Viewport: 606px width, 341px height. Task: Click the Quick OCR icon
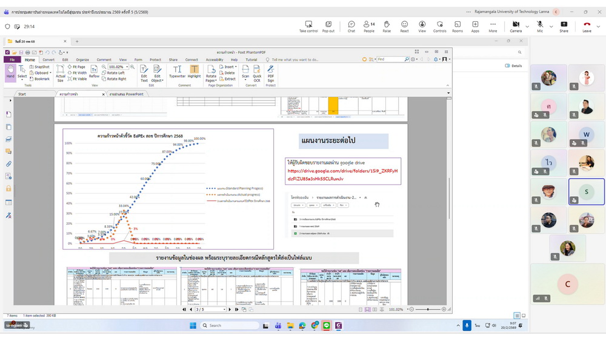tap(257, 72)
